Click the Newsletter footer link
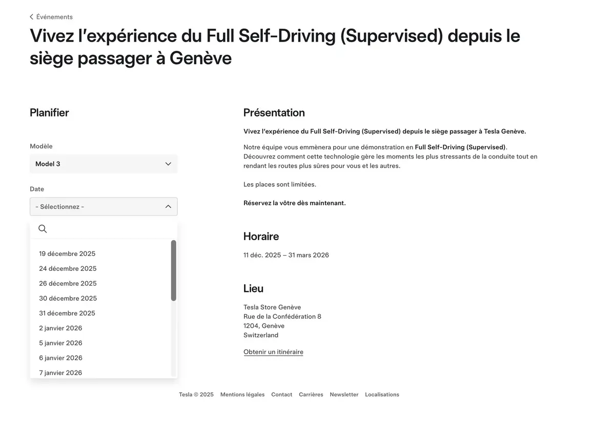This screenshot has height=428, width=615. click(x=344, y=394)
